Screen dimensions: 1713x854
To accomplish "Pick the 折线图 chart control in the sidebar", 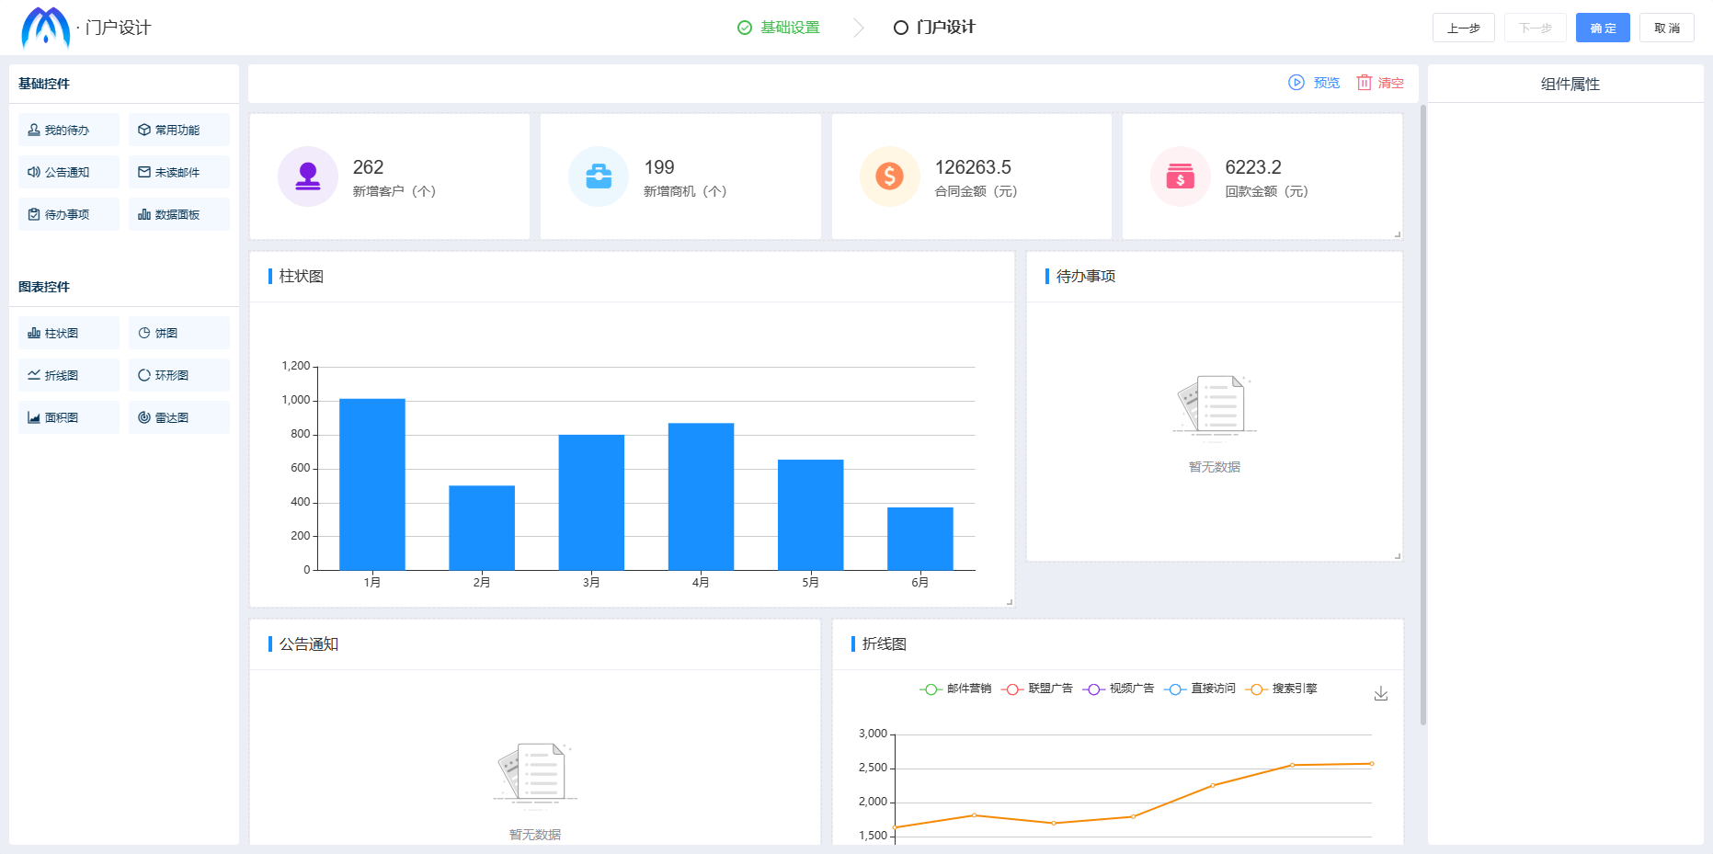I will tap(69, 375).
